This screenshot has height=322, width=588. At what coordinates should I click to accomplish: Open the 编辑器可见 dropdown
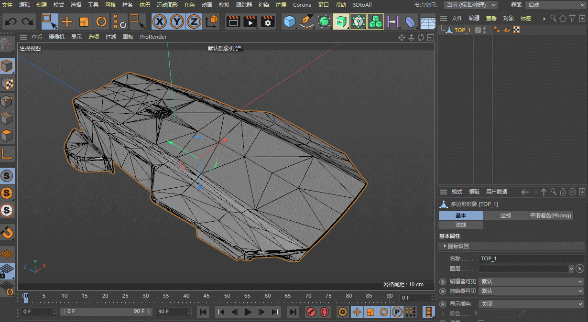coord(532,282)
